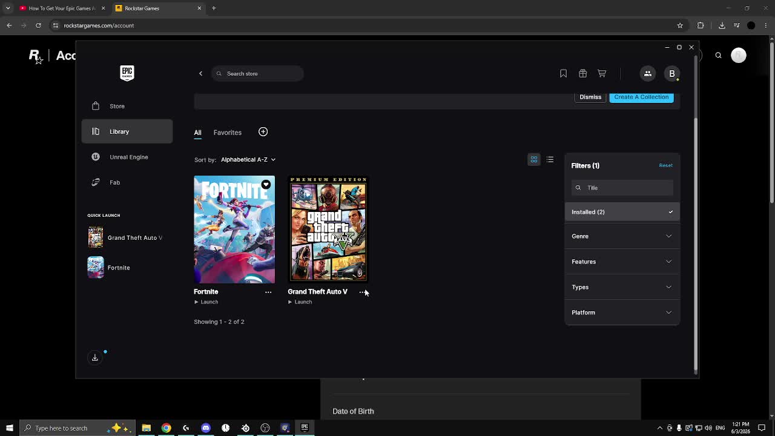775x436 pixels.
Task: Open Steam from the taskbar
Action: tap(245, 428)
